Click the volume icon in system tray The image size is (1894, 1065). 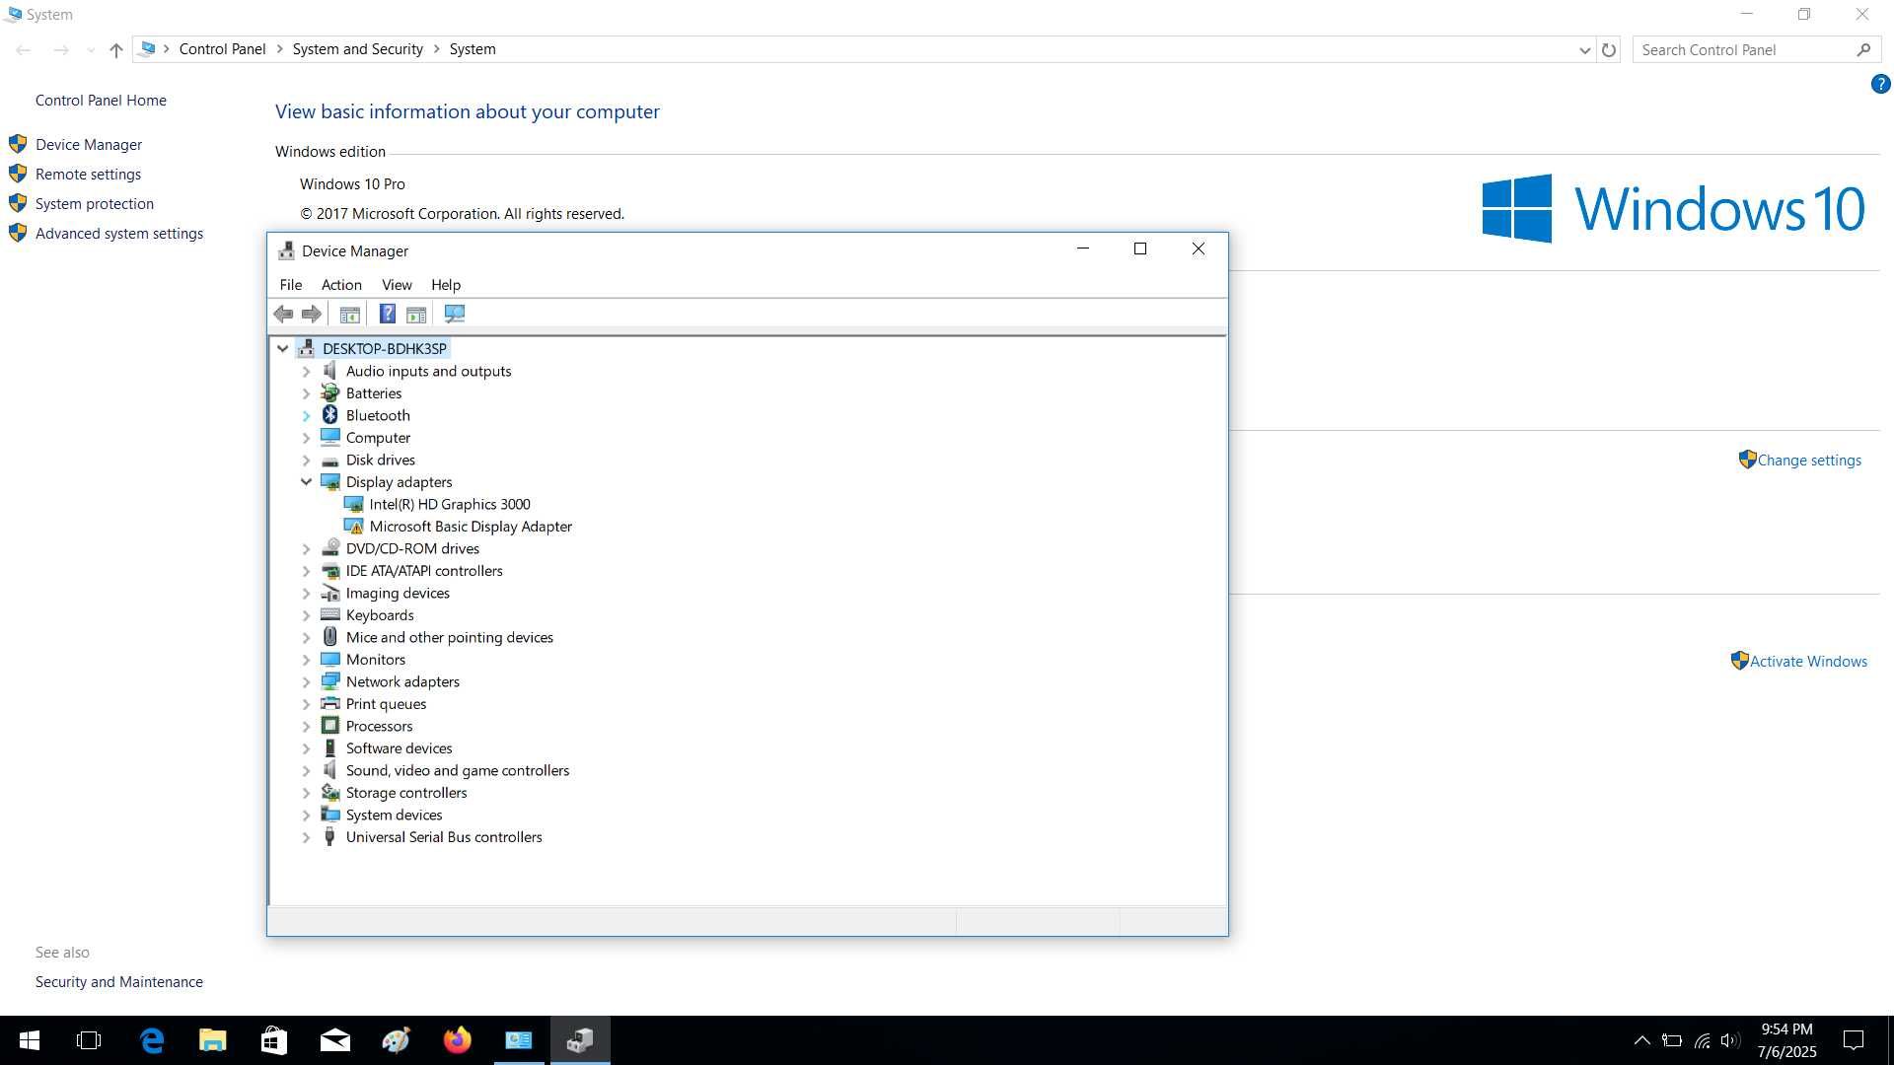click(x=1730, y=1040)
